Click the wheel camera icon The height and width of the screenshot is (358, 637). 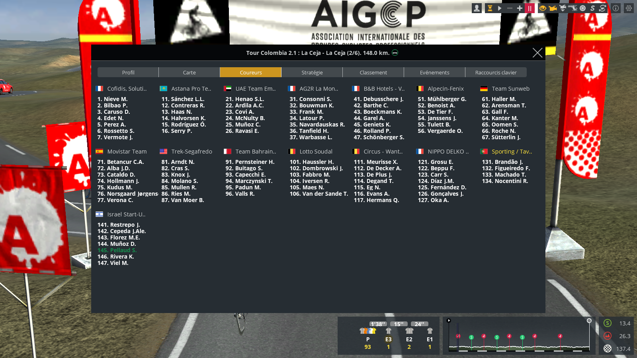582,8
